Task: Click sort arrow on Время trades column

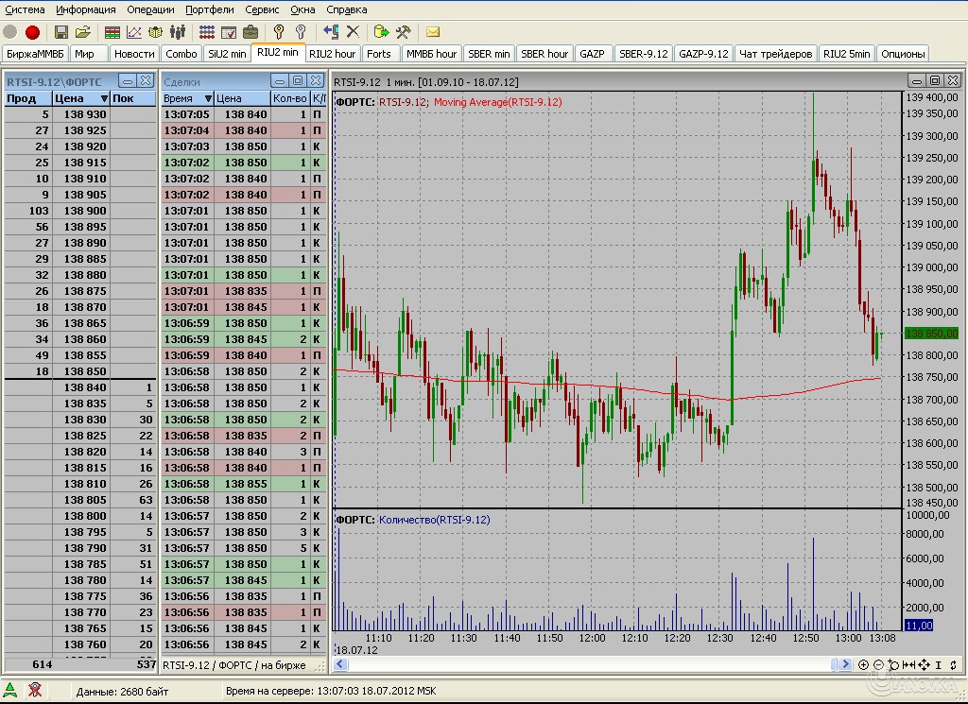Action: (x=207, y=98)
